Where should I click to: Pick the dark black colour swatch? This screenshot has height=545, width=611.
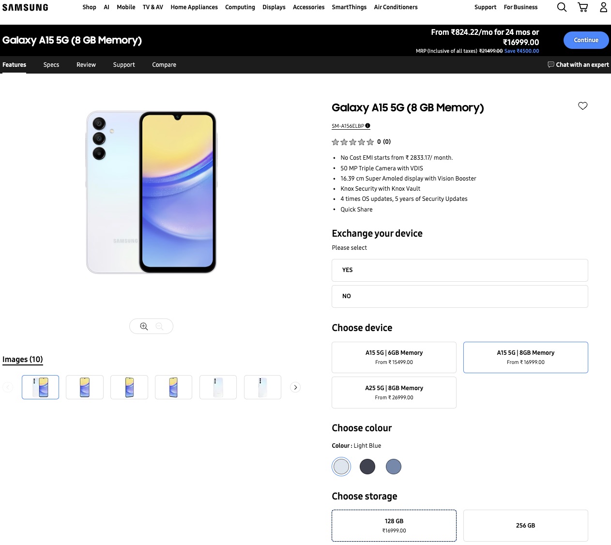click(x=367, y=467)
